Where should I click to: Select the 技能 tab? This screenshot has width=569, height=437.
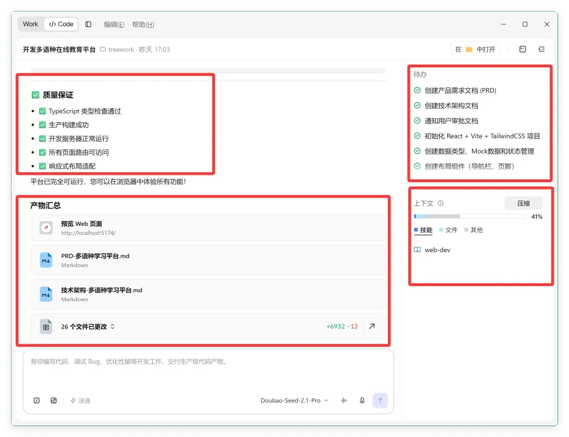coord(423,230)
